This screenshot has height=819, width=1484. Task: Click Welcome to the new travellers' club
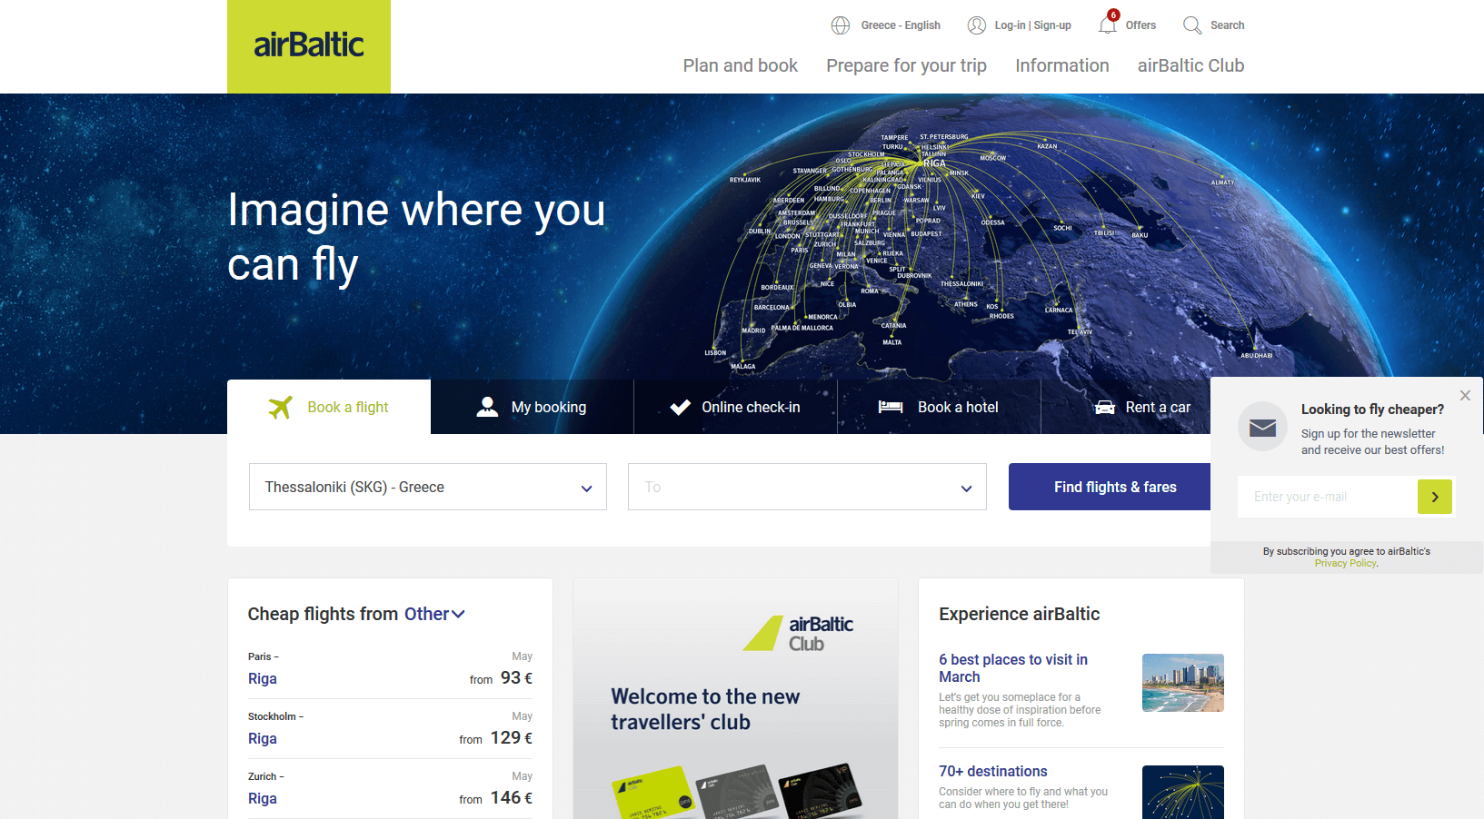click(705, 709)
